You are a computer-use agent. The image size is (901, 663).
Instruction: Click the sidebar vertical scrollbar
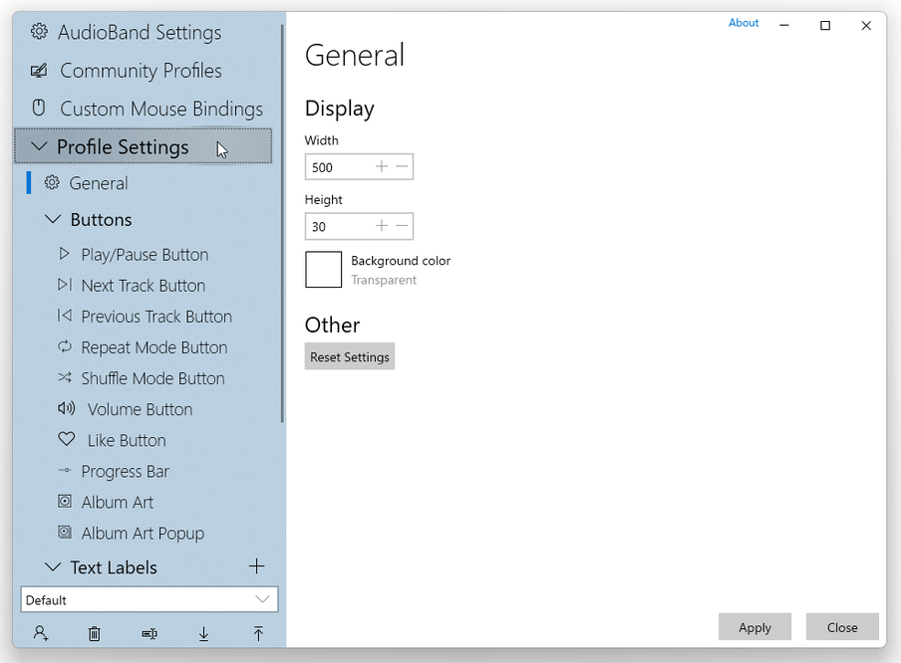pyautogui.click(x=282, y=224)
